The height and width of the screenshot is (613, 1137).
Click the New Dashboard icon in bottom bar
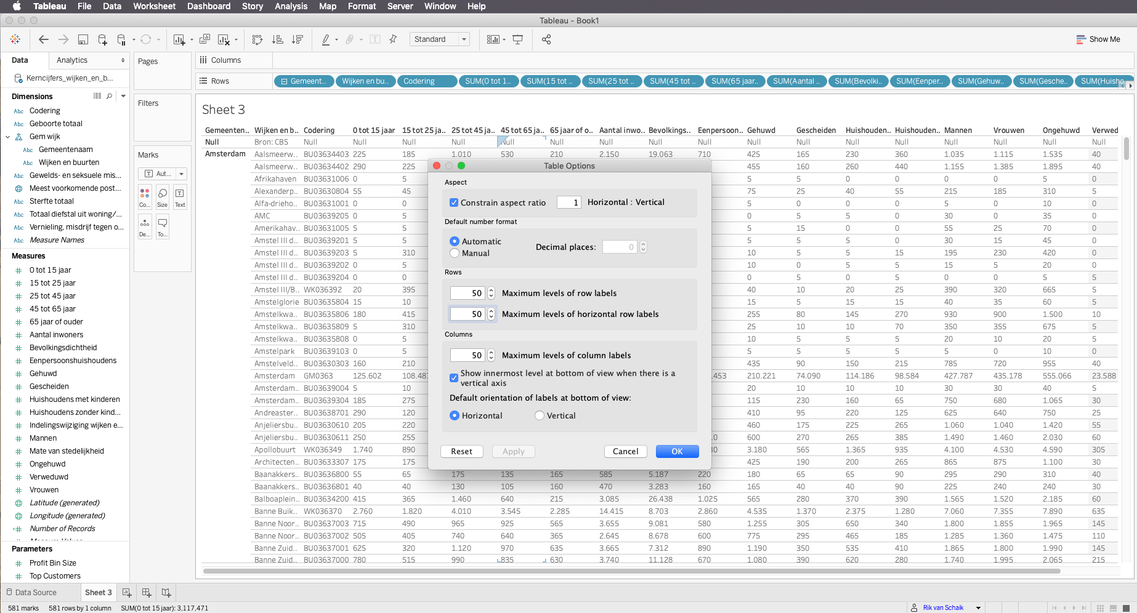pyautogui.click(x=147, y=592)
